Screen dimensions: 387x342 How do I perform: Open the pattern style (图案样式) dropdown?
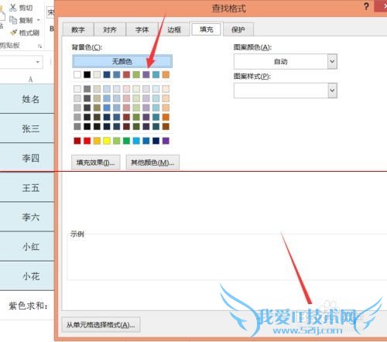(x=332, y=91)
